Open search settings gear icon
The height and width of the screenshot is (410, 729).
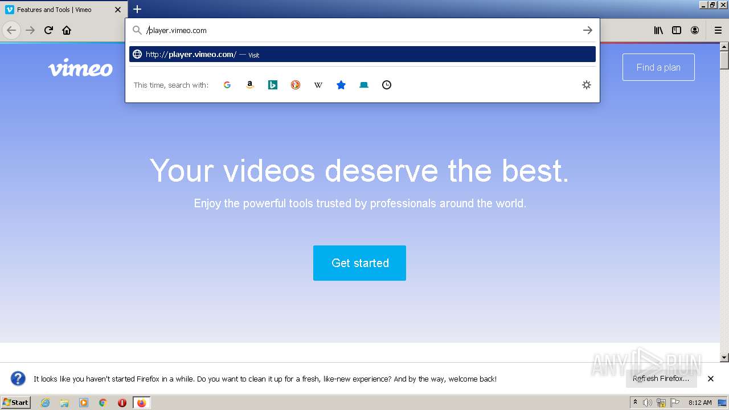pos(587,85)
